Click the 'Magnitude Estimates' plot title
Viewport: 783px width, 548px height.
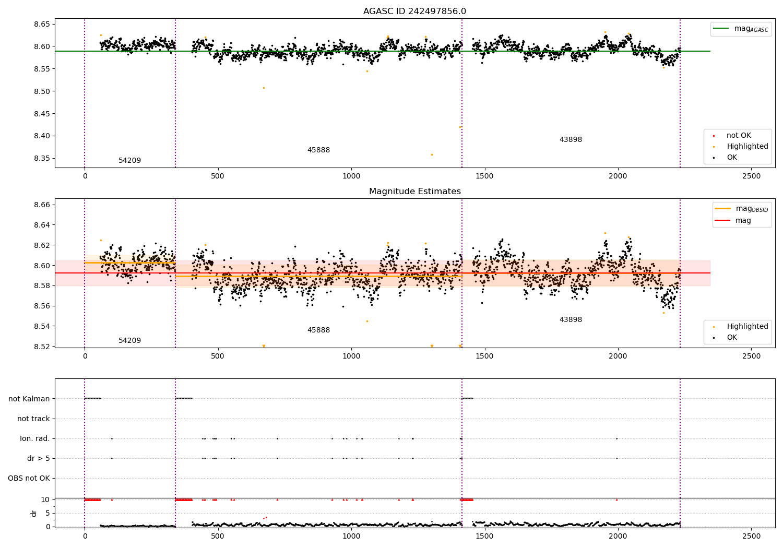tap(414, 192)
